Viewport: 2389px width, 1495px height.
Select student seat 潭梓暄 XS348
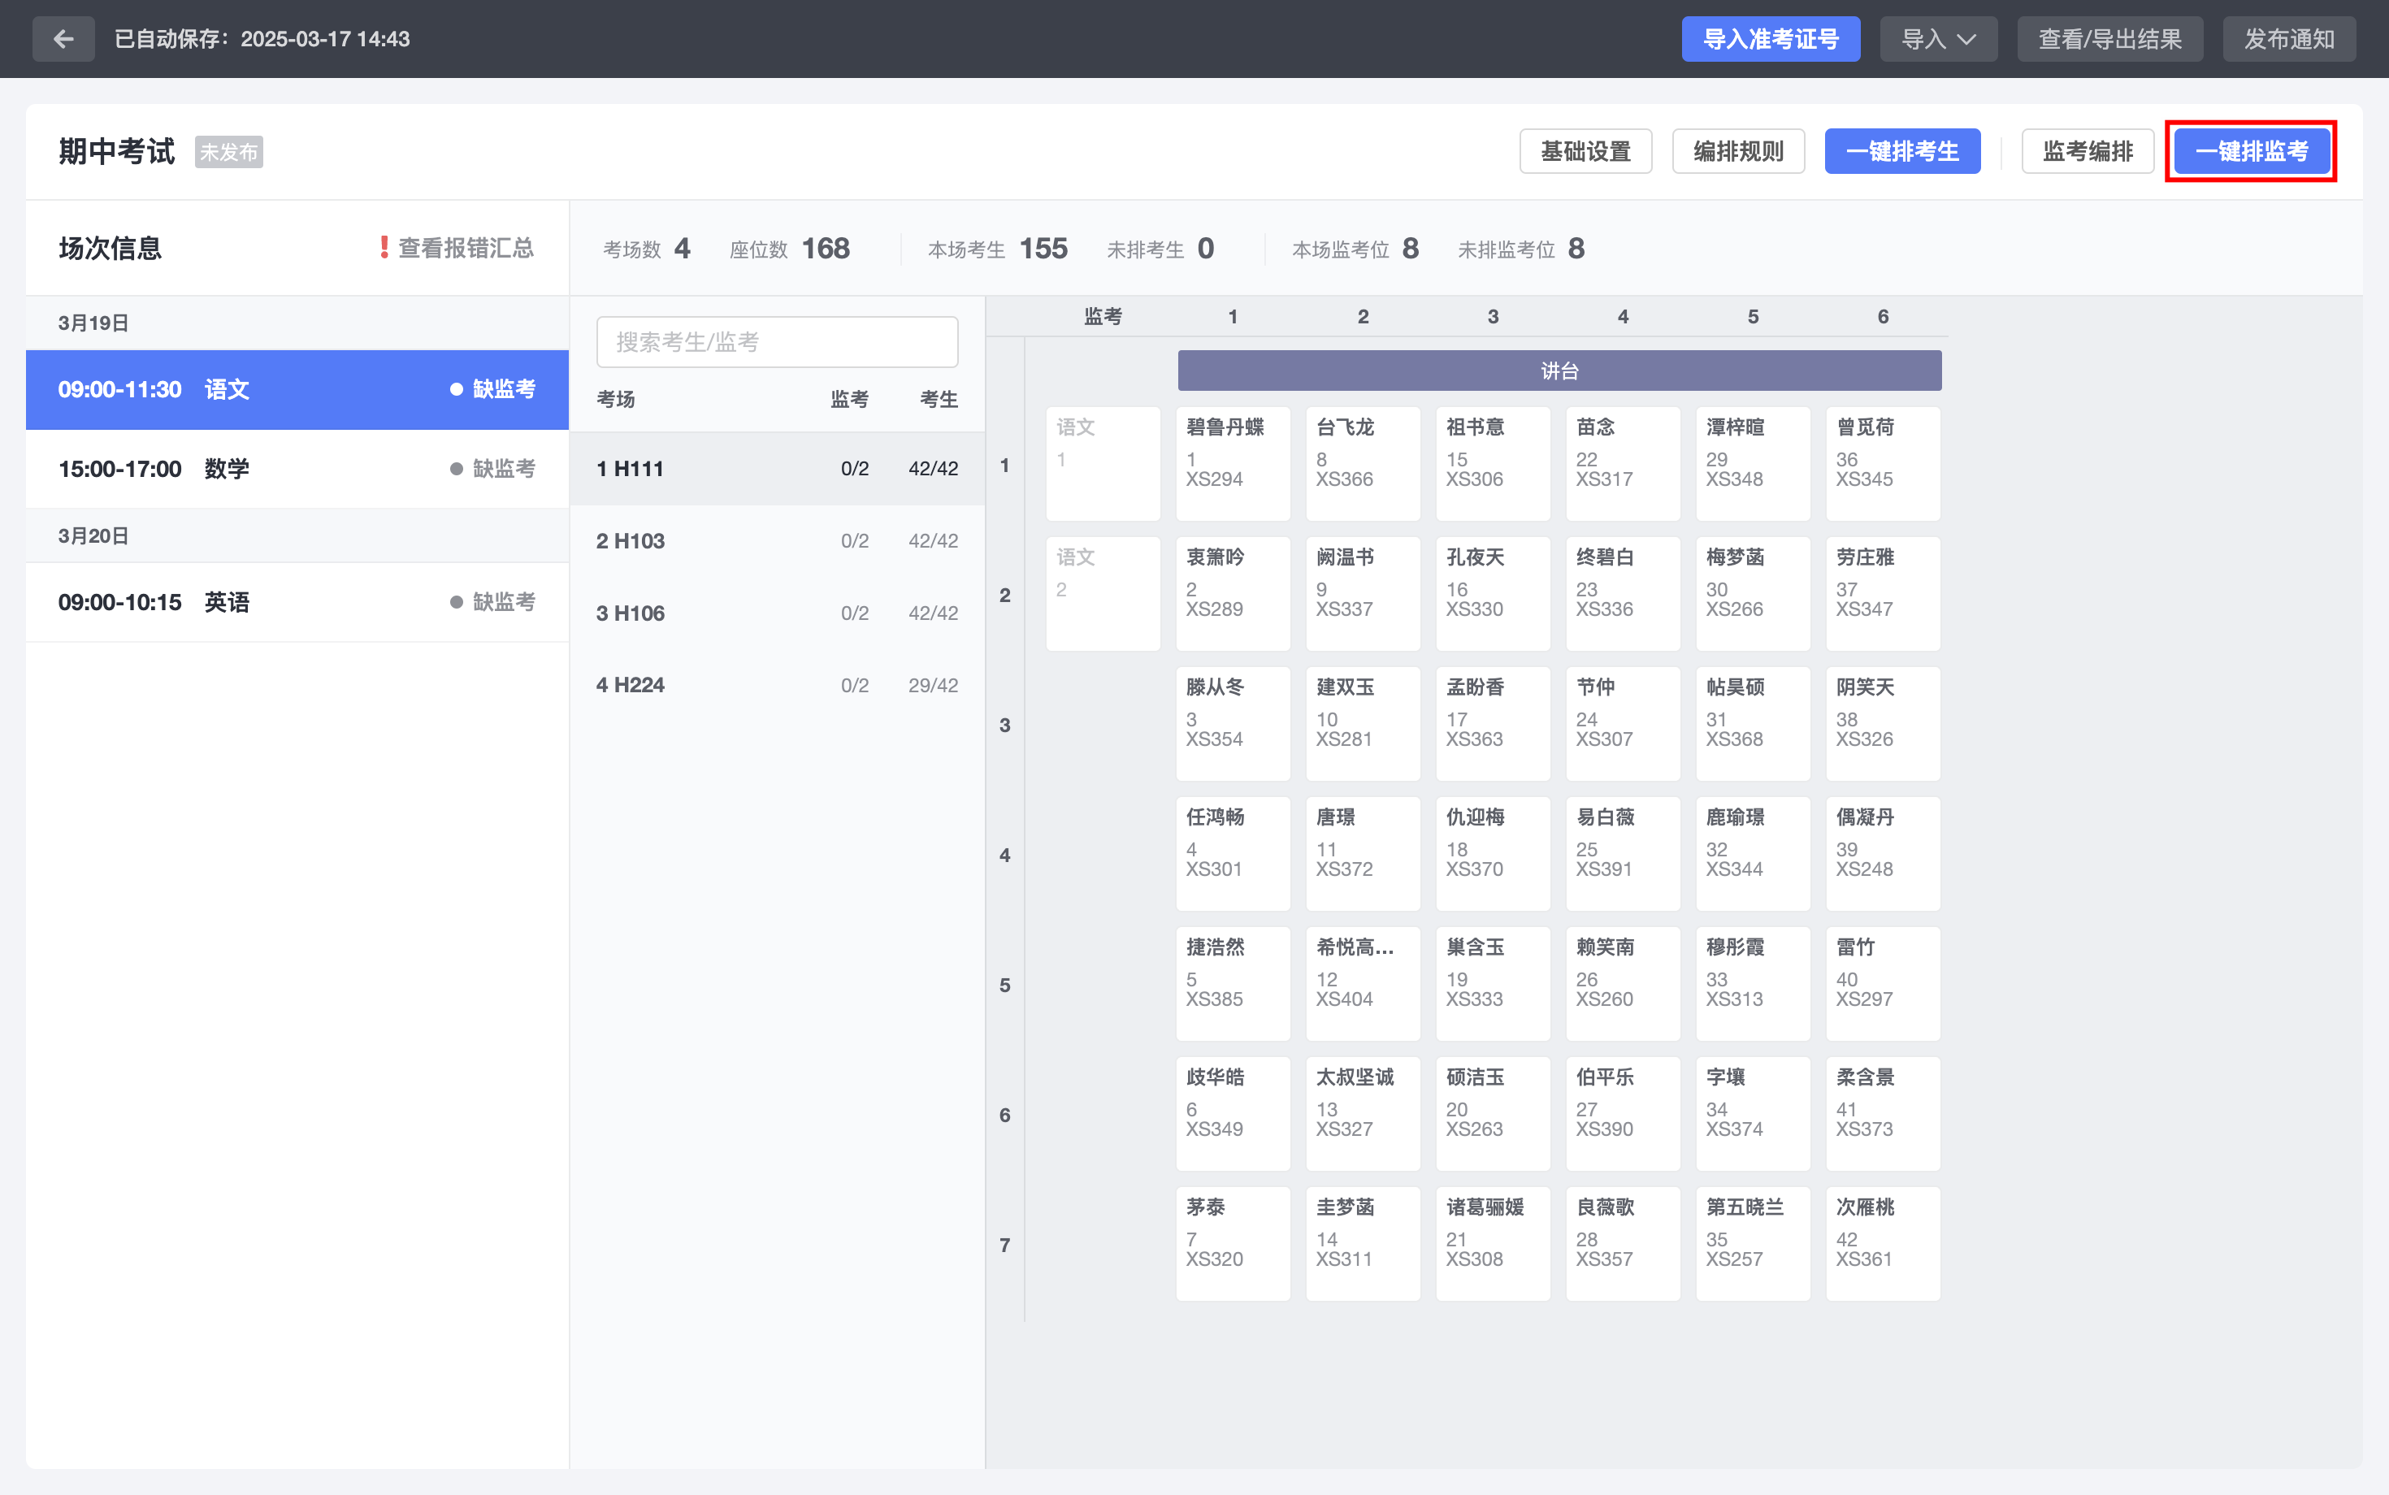click(1754, 464)
